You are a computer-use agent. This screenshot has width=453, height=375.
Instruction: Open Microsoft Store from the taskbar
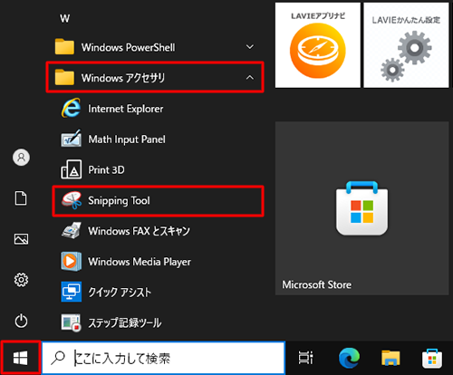click(432, 359)
